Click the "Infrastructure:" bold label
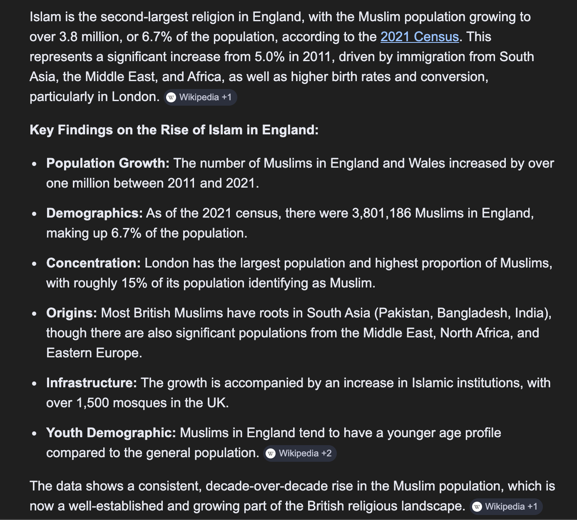The image size is (577, 520). (x=92, y=383)
